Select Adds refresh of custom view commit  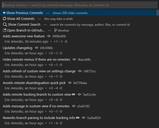[39, 71]
